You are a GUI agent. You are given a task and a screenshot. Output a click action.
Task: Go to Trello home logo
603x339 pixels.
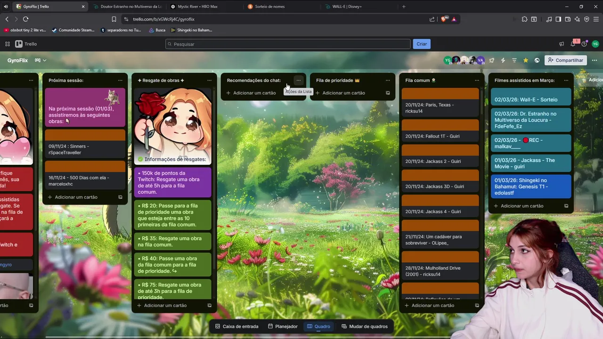(26, 44)
